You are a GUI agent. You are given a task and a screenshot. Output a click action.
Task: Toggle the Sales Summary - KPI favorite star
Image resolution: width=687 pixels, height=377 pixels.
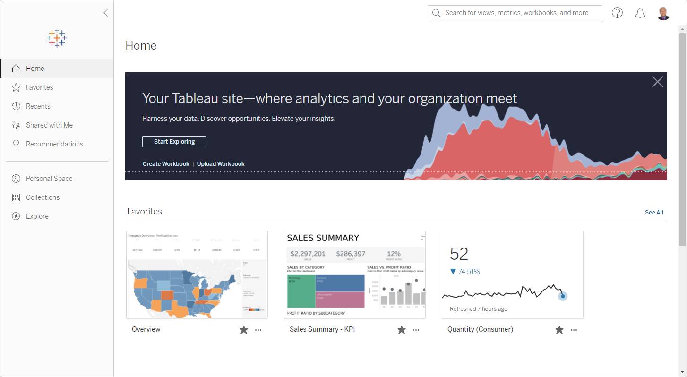tap(402, 330)
